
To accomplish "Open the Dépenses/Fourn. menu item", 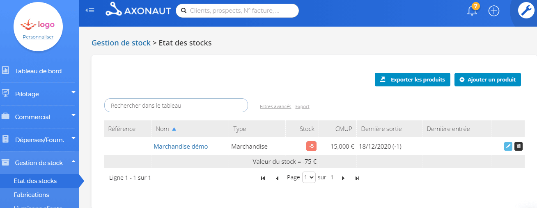I will point(39,140).
